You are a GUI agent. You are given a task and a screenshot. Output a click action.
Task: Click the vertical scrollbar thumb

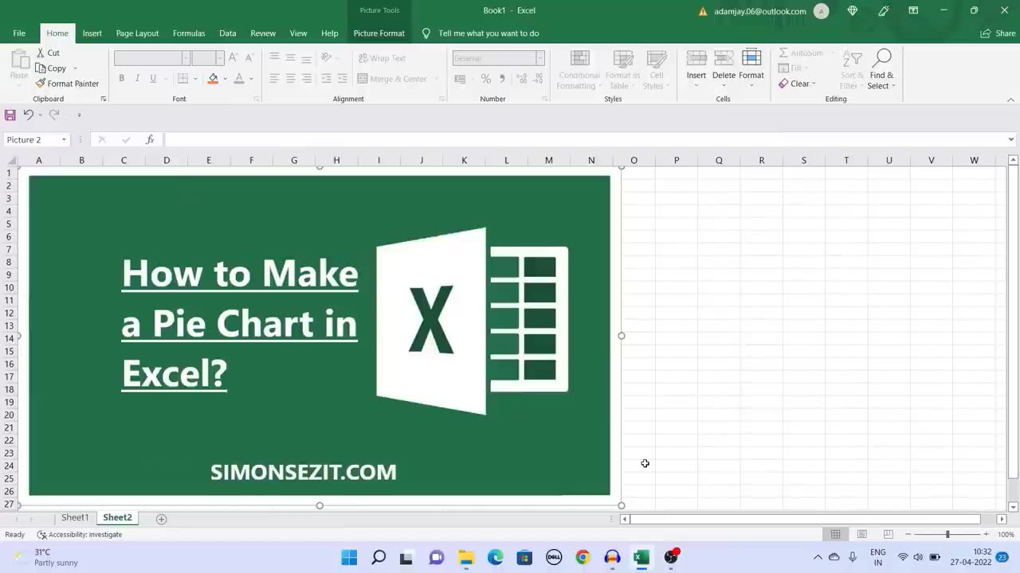pyautogui.click(x=1013, y=322)
